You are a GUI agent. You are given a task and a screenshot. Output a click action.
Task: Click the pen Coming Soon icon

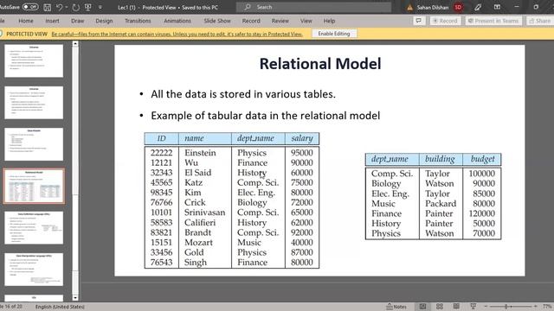(478, 7)
